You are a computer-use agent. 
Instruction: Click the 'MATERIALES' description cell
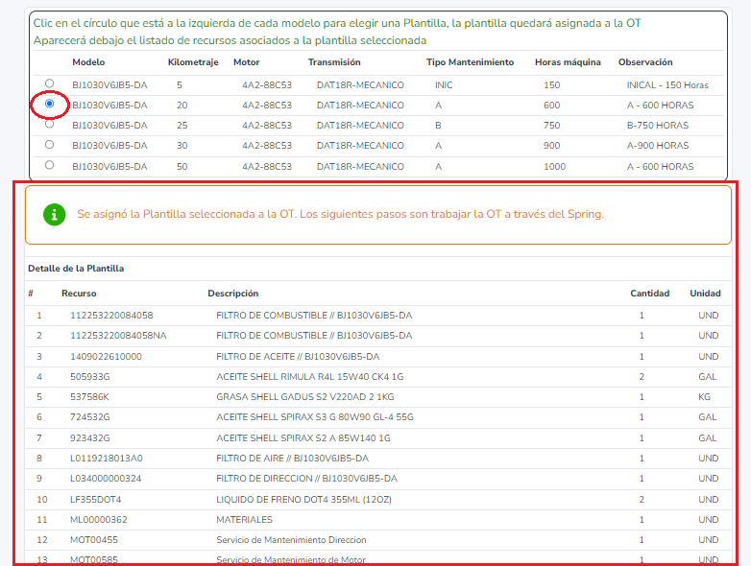pos(244,520)
